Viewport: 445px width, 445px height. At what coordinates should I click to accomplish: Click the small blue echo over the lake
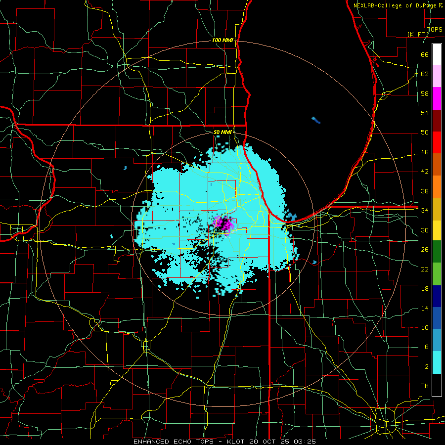pyautogui.click(x=316, y=120)
